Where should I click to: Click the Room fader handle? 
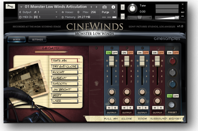point(142,61)
